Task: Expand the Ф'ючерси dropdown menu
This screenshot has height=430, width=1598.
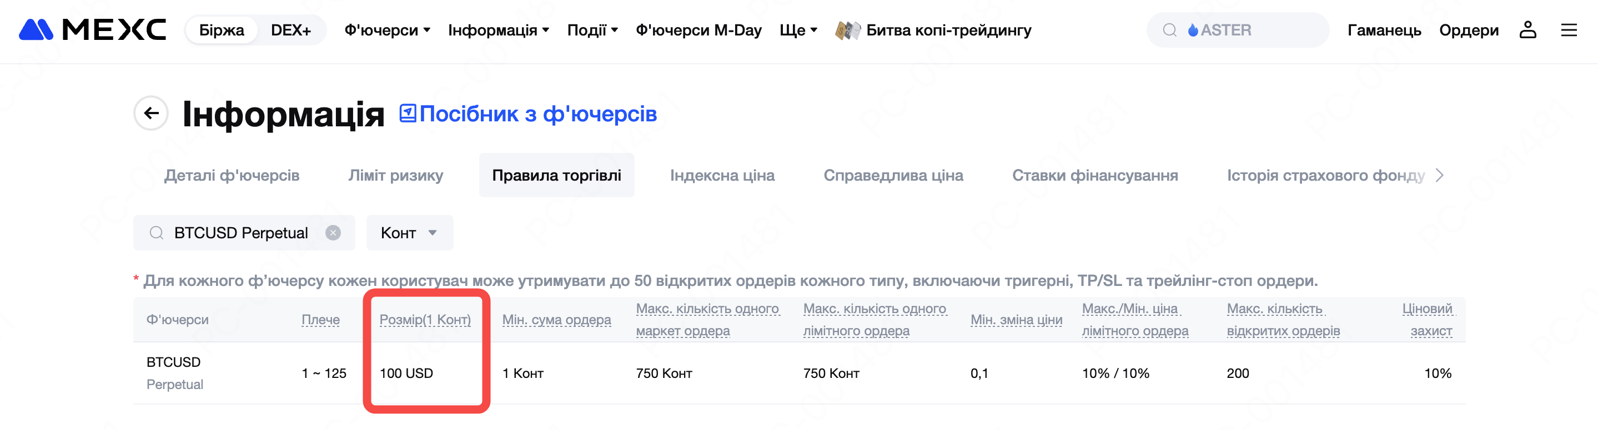Action: tap(387, 30)
